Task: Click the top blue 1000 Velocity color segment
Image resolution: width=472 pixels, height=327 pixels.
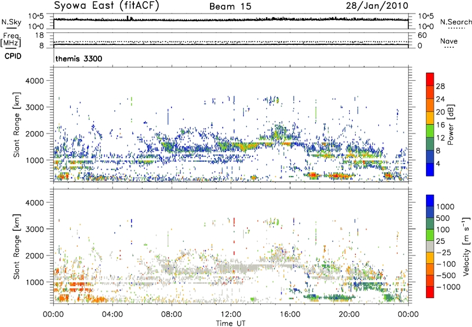Action: 430,201
